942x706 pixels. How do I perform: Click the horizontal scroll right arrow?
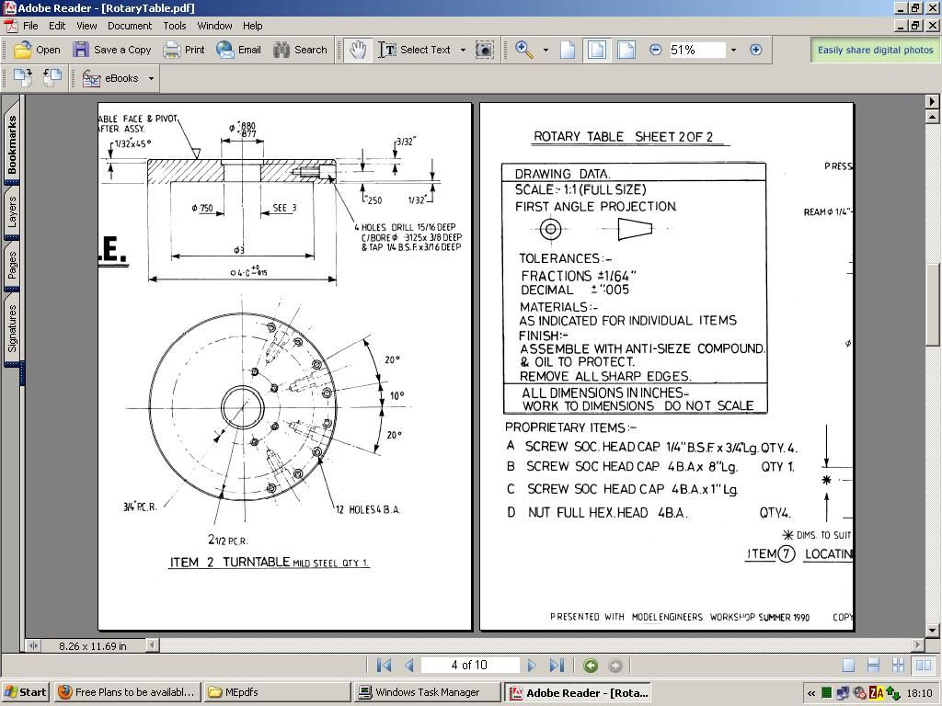coord(917,646)
